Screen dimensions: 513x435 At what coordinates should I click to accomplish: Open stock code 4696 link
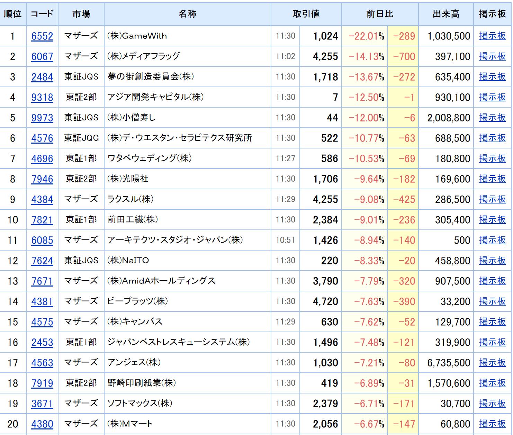[x=42, y=158]
